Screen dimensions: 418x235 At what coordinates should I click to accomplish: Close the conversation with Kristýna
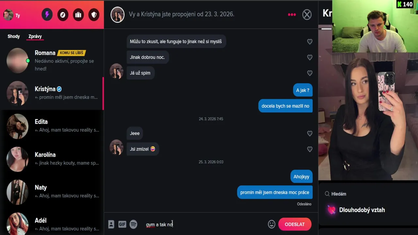click(x=307, y=14)
